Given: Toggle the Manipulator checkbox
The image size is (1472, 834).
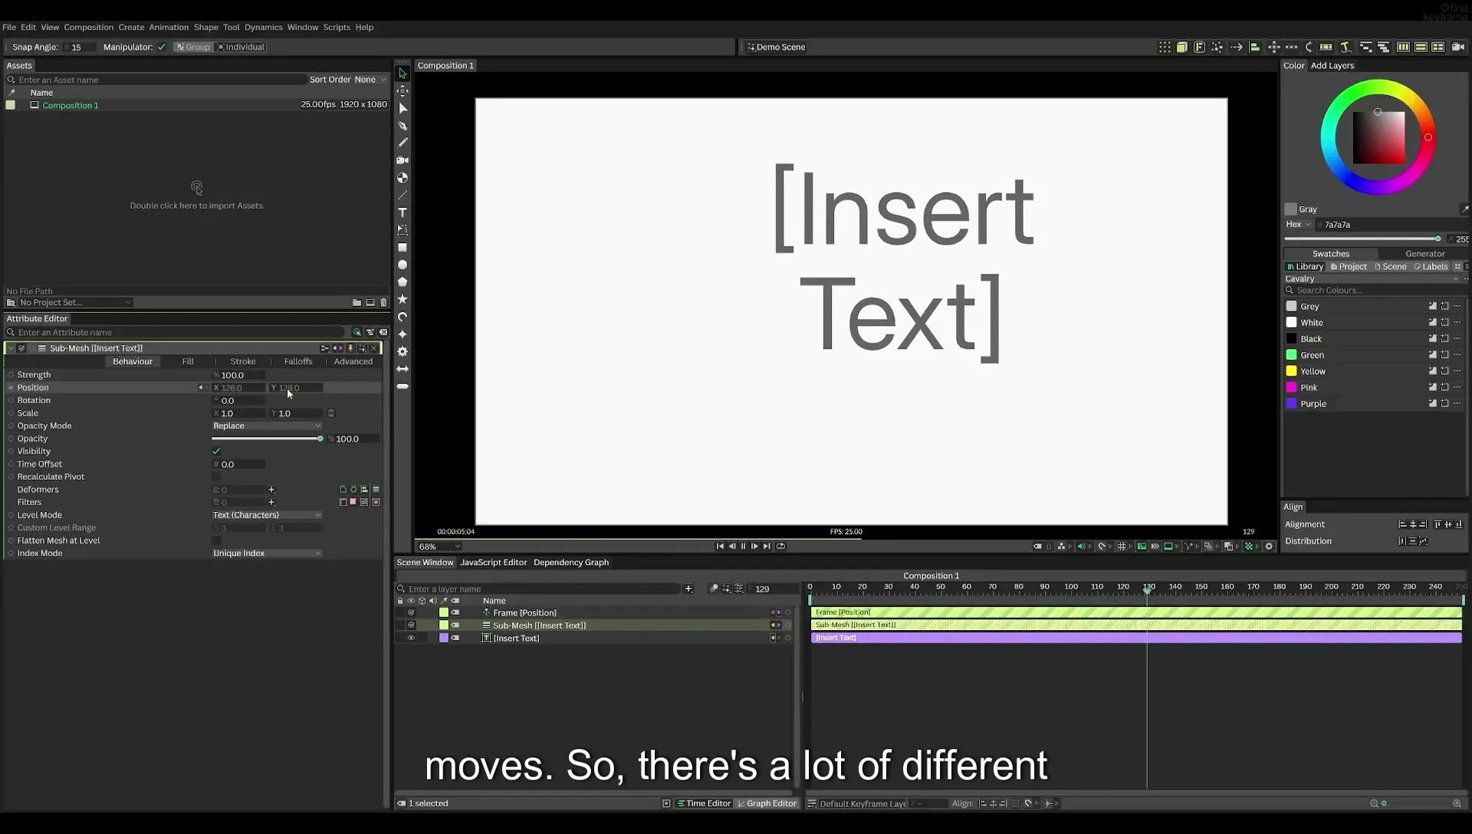Looking at the screenshot, I should click(x=162, y=47).
